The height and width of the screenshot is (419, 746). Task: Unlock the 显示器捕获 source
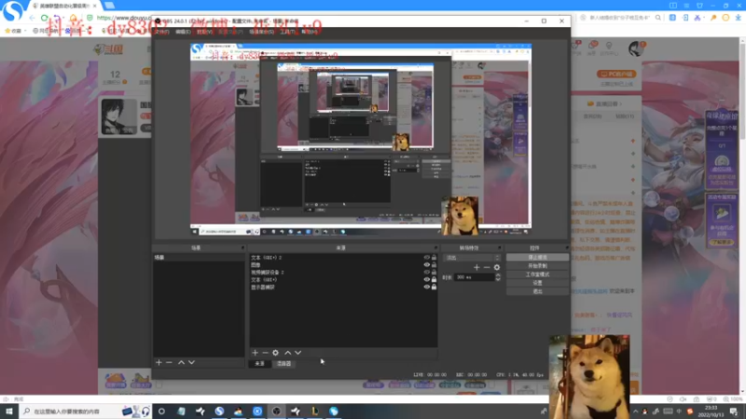[434, 287]
